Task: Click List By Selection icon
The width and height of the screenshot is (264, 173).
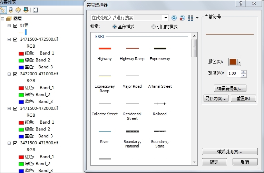Action: pyautogui.click(x=26, y=10)
